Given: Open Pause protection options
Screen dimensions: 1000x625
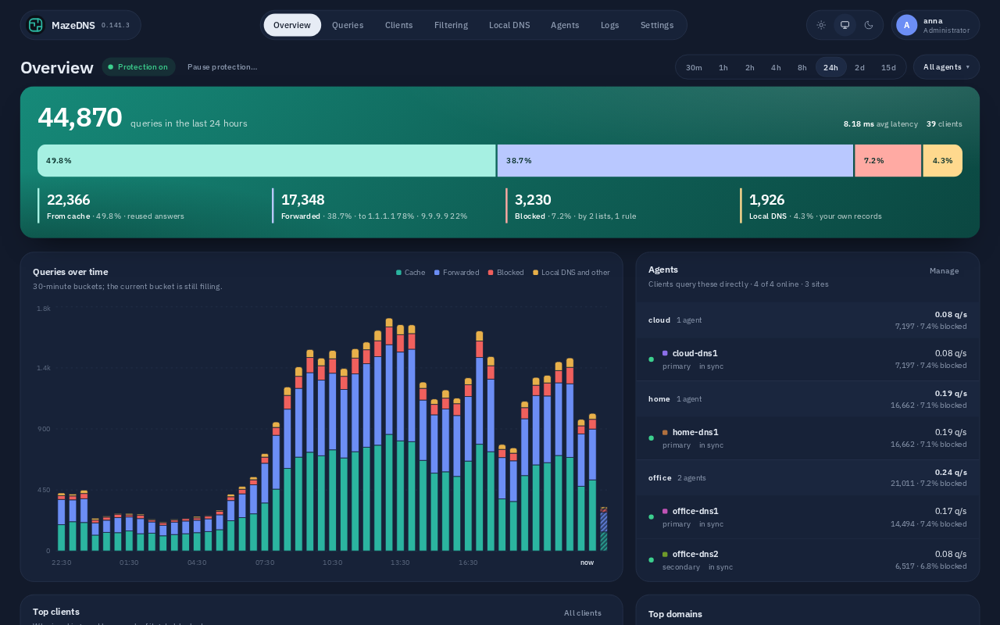Looking at the screenshot, I should 222,67.
